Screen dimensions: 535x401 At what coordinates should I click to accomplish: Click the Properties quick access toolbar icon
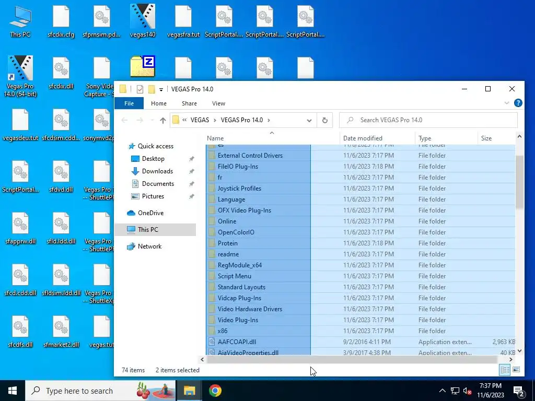coord(140,89)
